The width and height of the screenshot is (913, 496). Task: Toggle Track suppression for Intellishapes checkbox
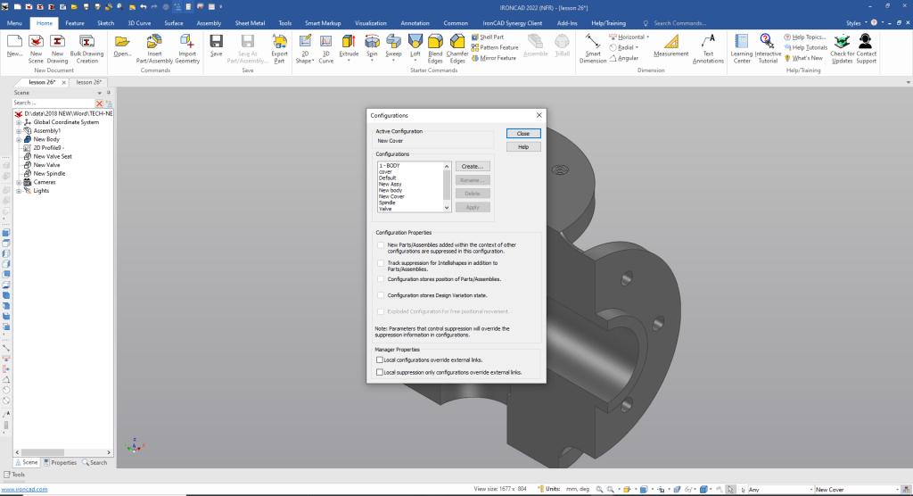[381, 264]
